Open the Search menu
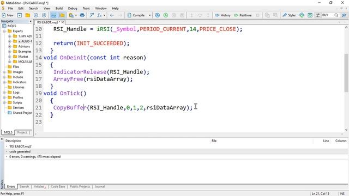 pos(34,8)
